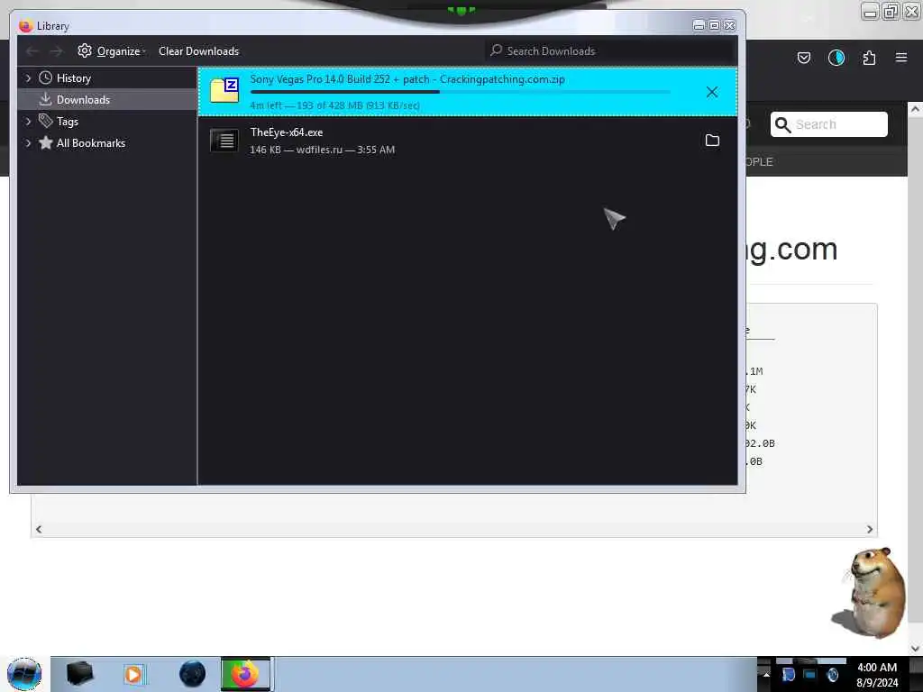The image size is (923, 692).
Task: Click the History clock icon
Action: coord(45,77)
